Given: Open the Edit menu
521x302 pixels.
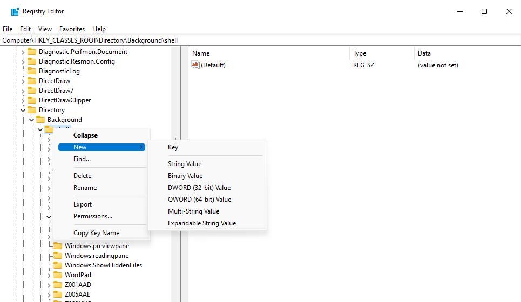Looking at the screenshot, I should click(25, 29).
